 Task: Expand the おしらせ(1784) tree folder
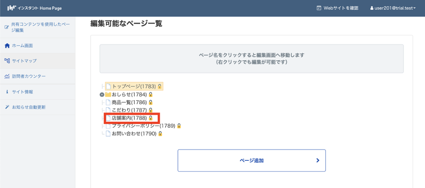click(102, 94)
